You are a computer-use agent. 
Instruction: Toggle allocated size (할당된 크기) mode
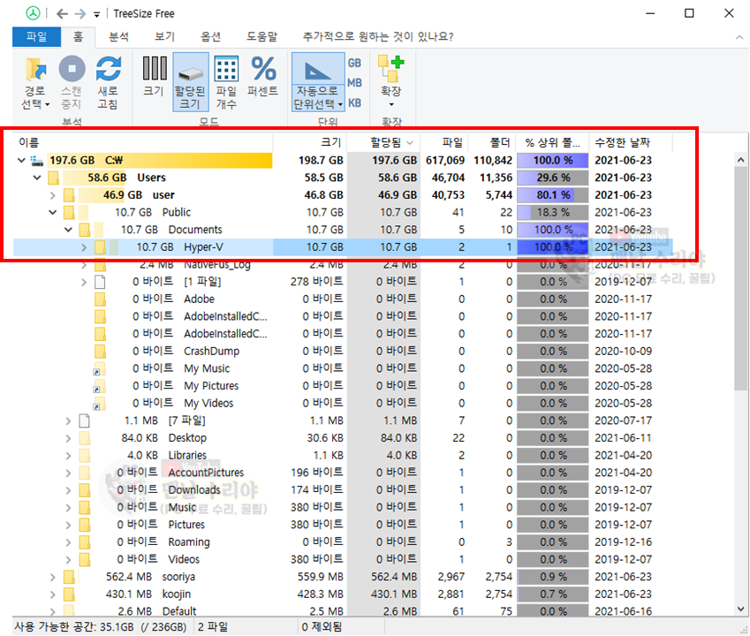click(190, 82)
